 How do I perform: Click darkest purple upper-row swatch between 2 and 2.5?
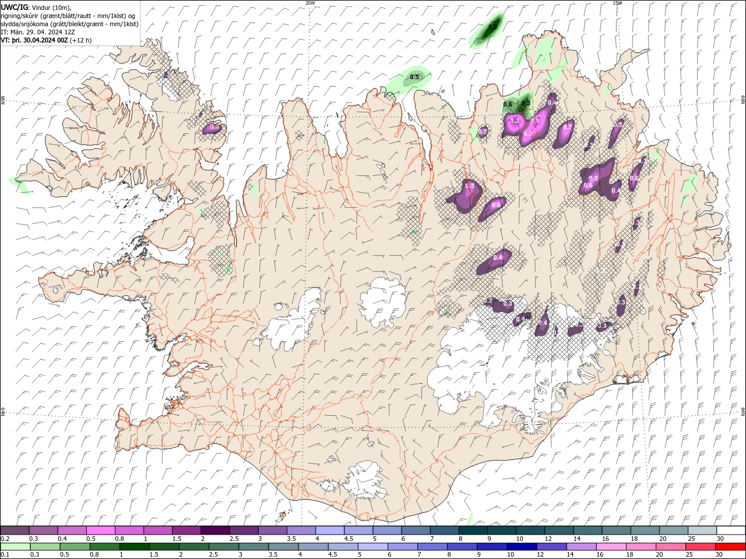click(x=215, y=530)
